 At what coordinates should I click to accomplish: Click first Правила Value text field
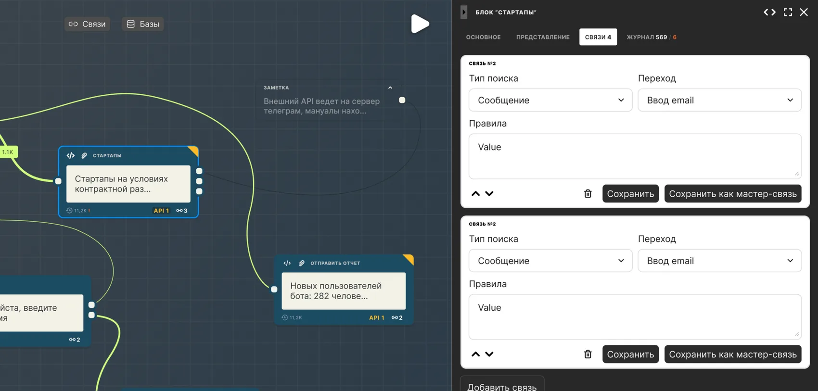(635, 156)
